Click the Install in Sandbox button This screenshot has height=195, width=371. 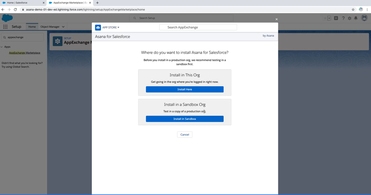coord(185,119)
